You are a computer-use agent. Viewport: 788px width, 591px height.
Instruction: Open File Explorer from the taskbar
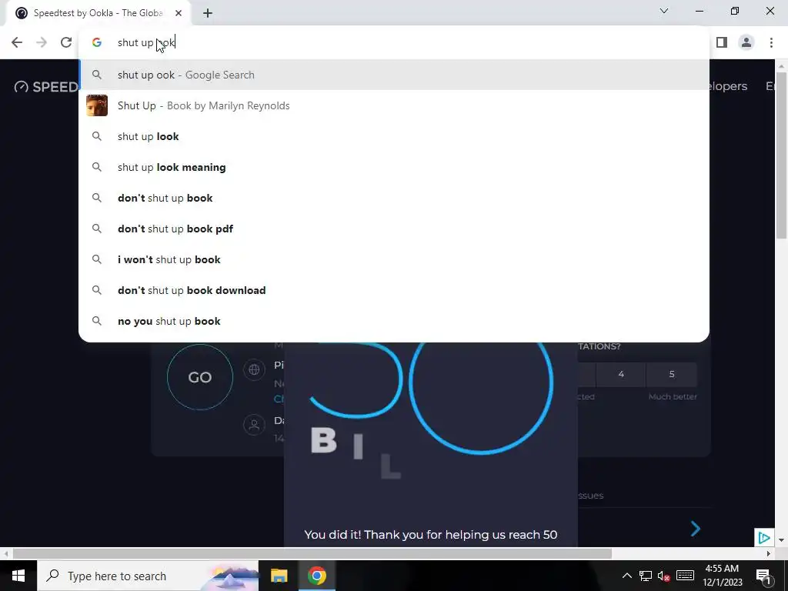click(279, 576)
